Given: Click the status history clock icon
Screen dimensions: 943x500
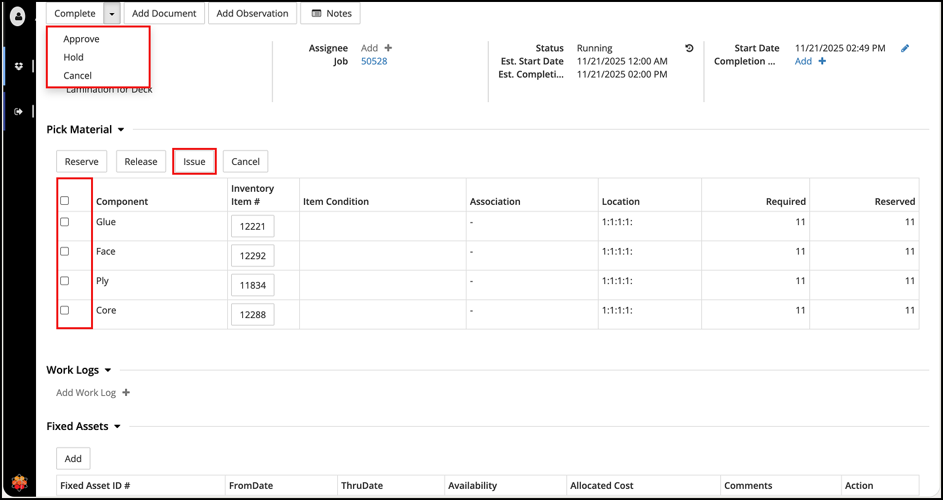Looking at the screenshot, I should point(689,48).
